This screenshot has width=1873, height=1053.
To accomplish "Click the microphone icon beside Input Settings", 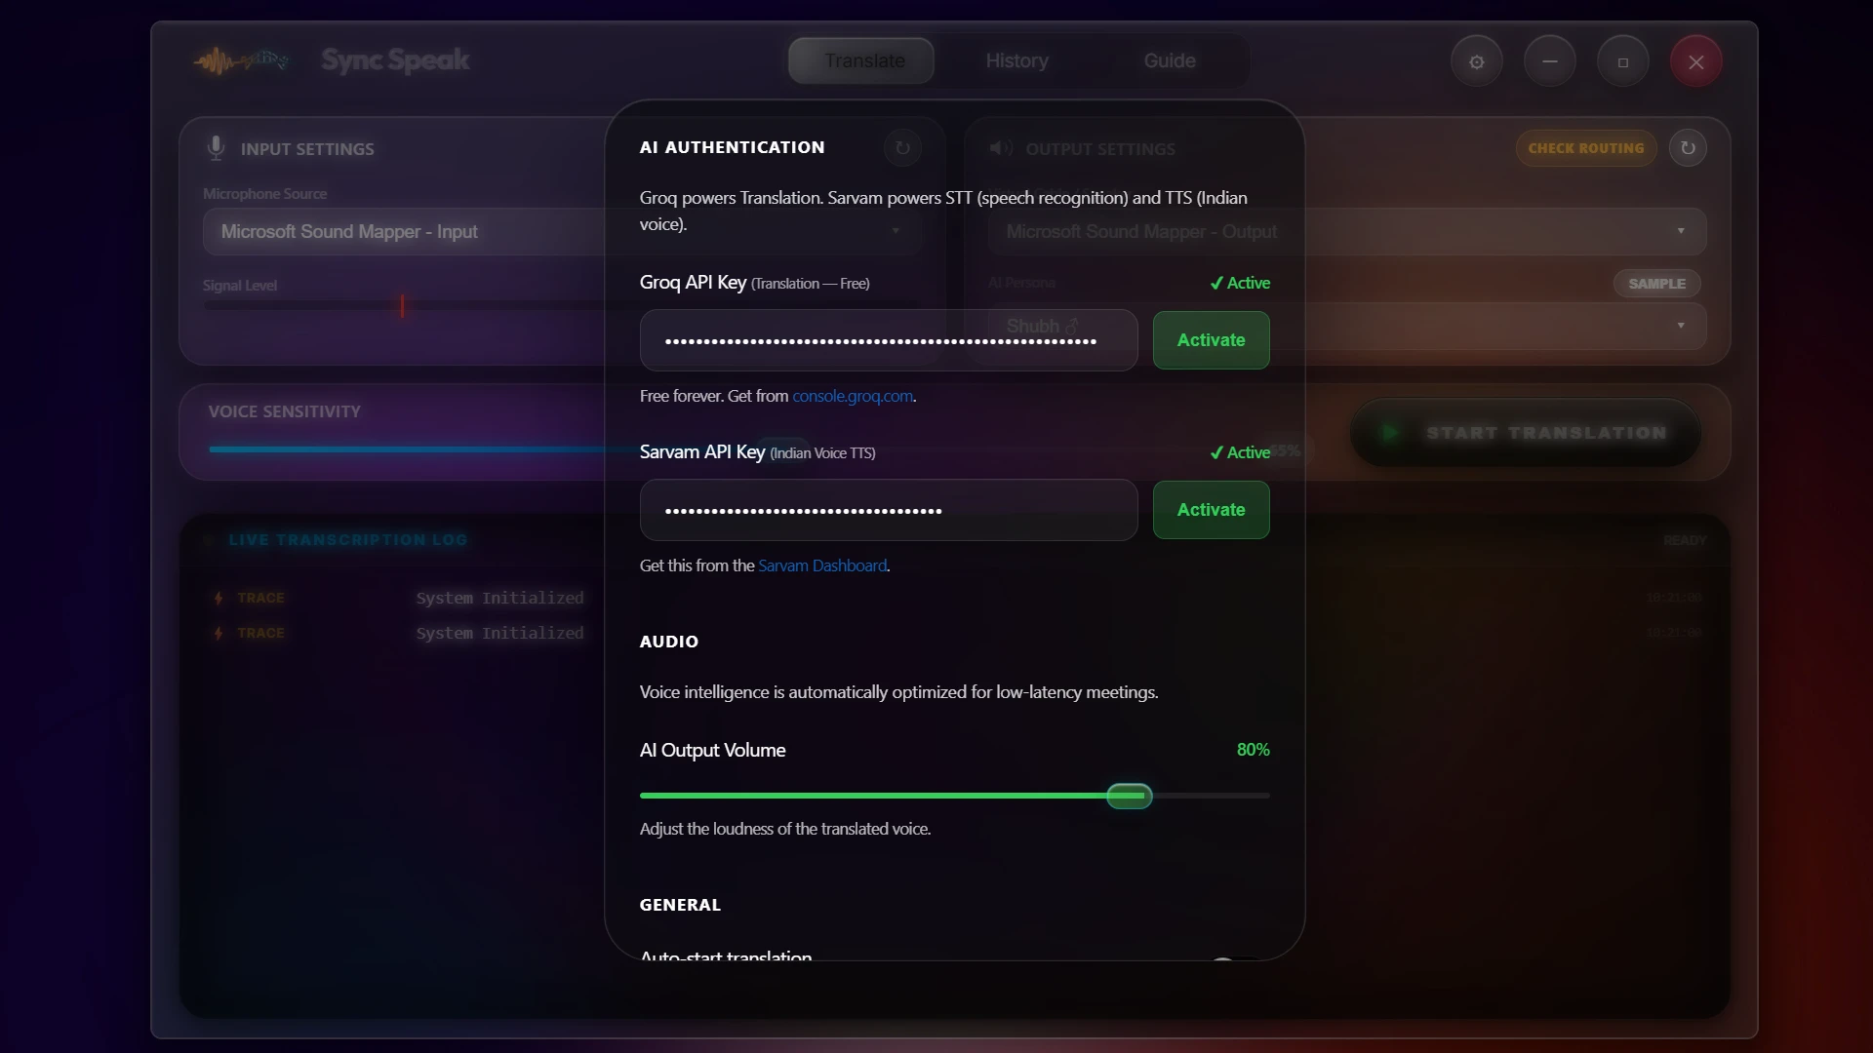I will 216,148.
